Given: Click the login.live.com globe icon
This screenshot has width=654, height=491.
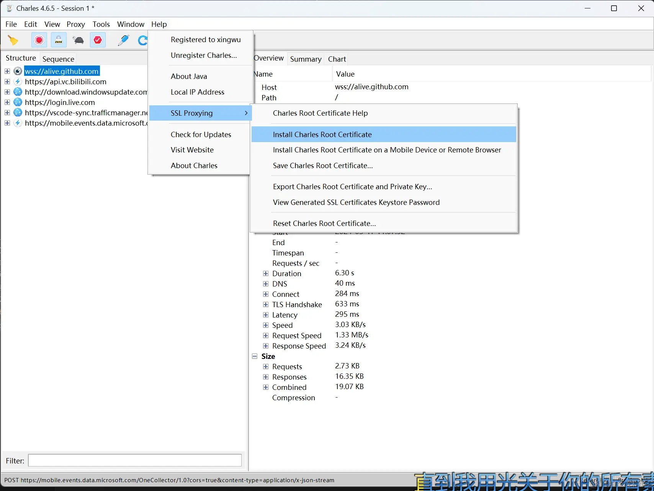Looking at the screenshot, I should click(x=18, y=102).
